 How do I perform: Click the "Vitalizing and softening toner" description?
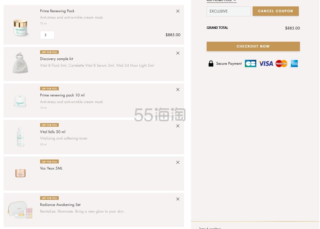pos(64,138)
